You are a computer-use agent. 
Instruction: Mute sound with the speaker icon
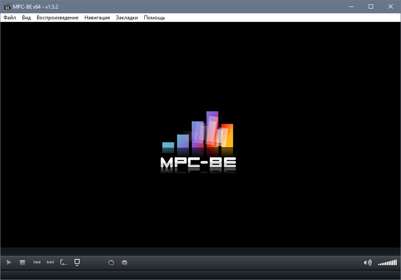(x=367, y=263)
